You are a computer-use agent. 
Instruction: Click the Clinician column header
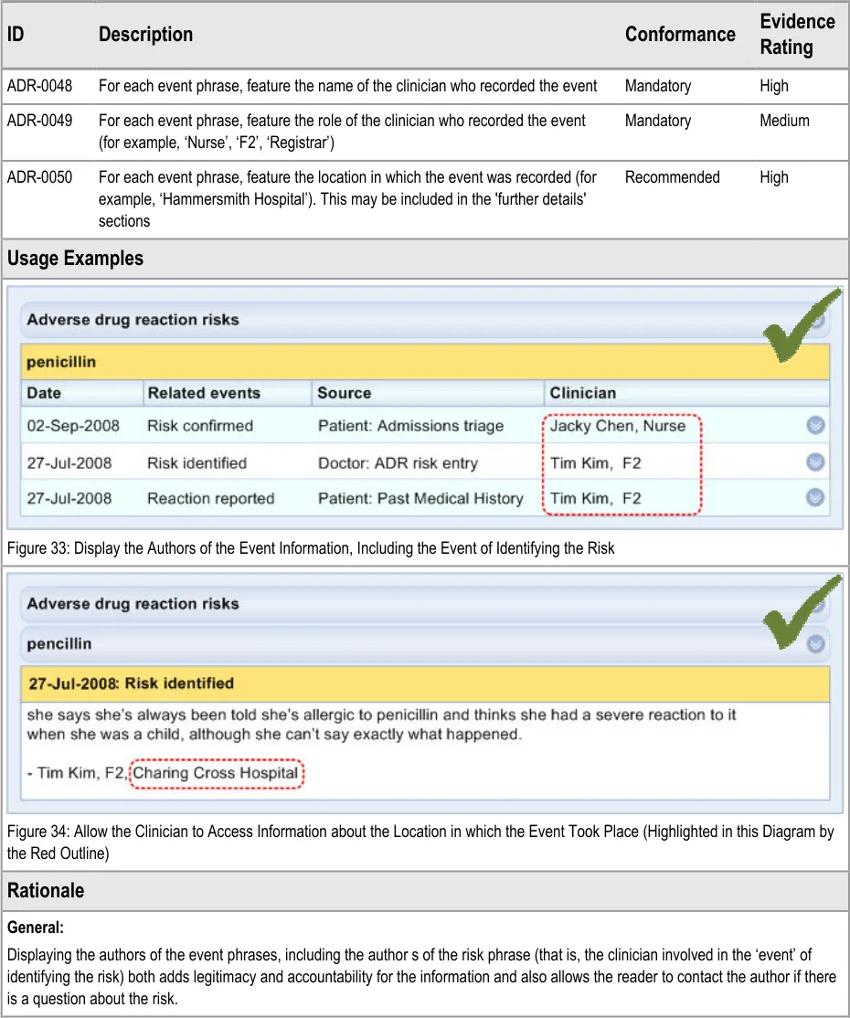pos(582,393)
